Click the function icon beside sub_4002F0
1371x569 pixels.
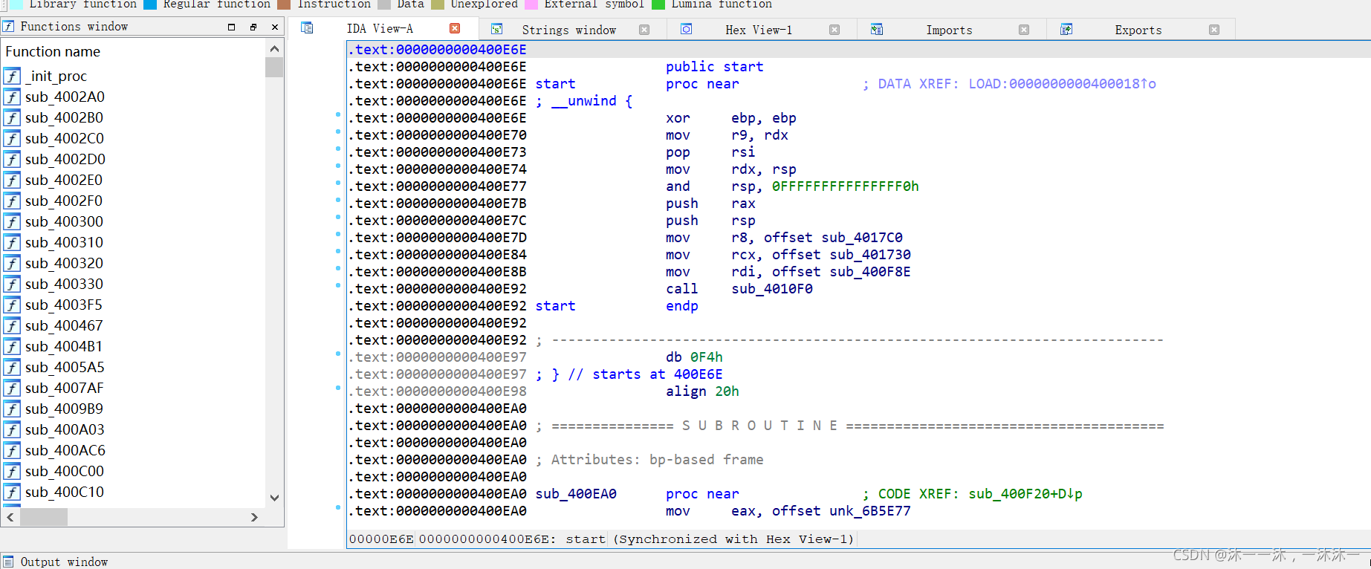click(x=12, y=201)
